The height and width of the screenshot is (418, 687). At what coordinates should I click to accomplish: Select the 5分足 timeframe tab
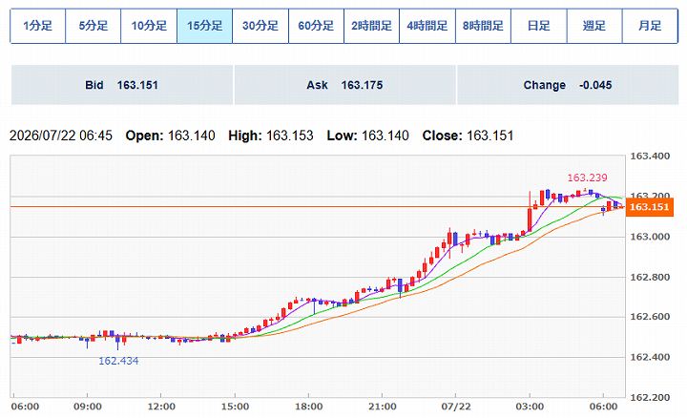(94, 26)
